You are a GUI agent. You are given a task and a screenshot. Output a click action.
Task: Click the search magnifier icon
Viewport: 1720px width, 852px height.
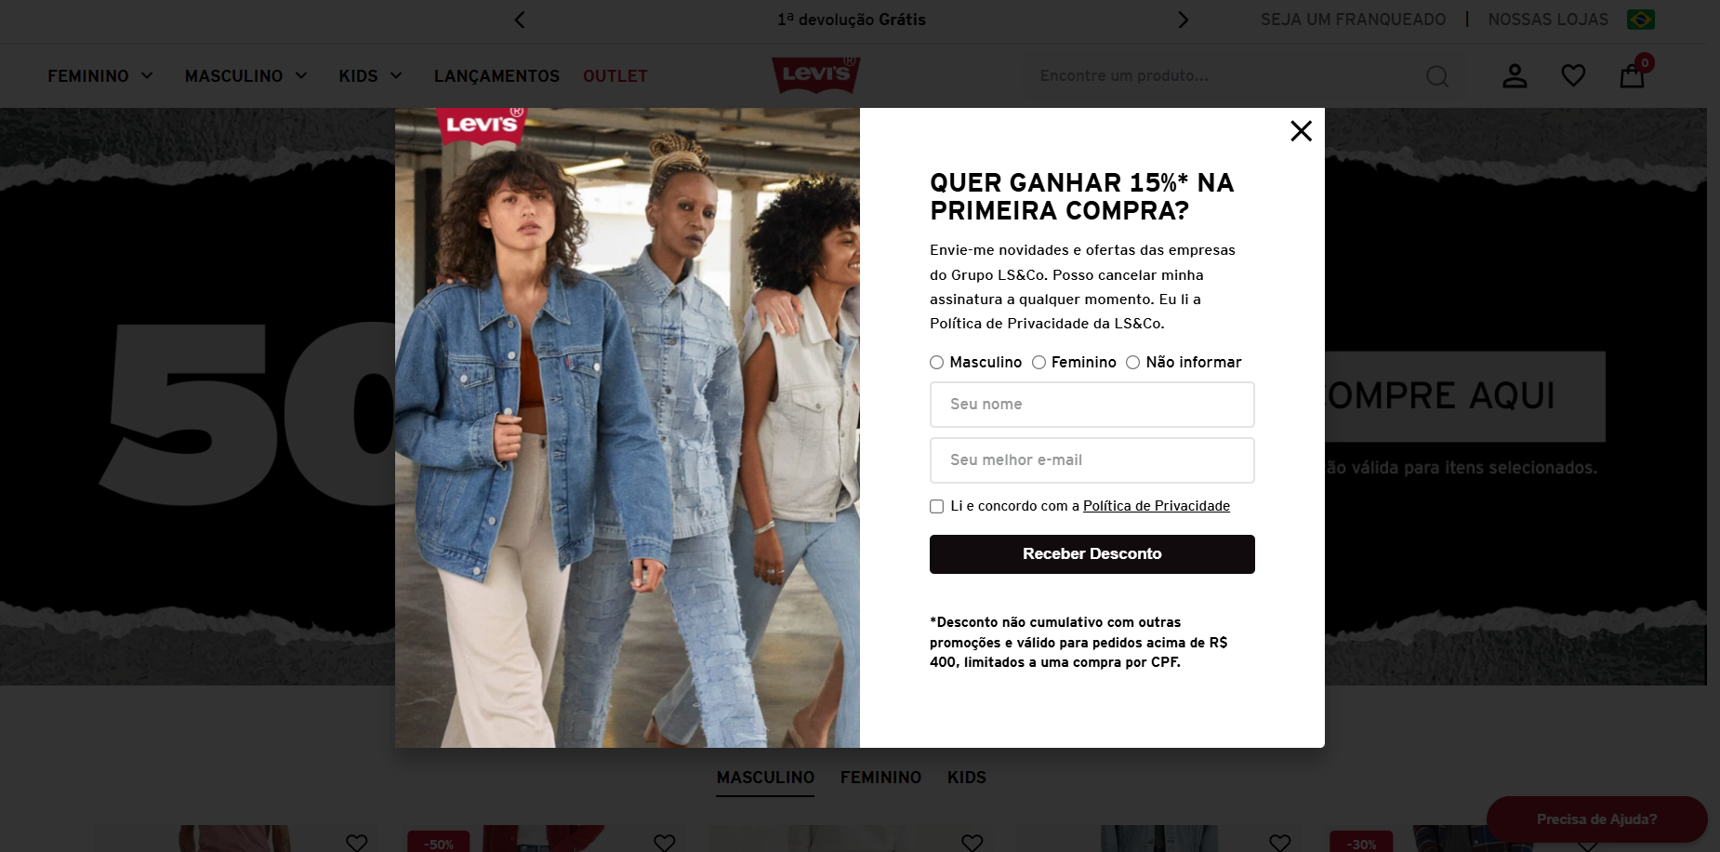(x=1437, y=76)
